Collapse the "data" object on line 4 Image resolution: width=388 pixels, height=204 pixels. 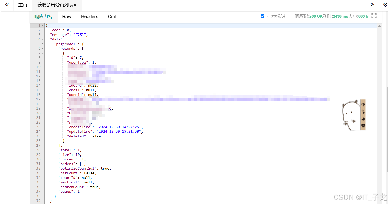(x=43, y=39)
